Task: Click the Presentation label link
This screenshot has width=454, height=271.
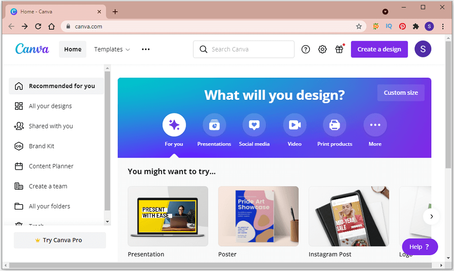Action: [146, 254]
